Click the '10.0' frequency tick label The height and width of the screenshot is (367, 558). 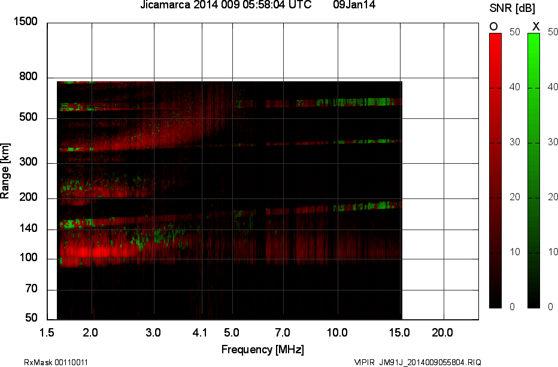click(337, 333)
